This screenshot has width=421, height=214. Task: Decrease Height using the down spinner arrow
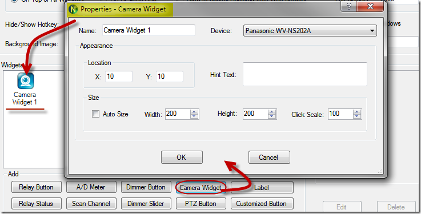click(x=272, y=116)
